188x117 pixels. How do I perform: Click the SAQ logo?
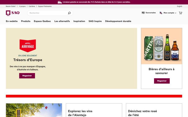coord(13,13)
